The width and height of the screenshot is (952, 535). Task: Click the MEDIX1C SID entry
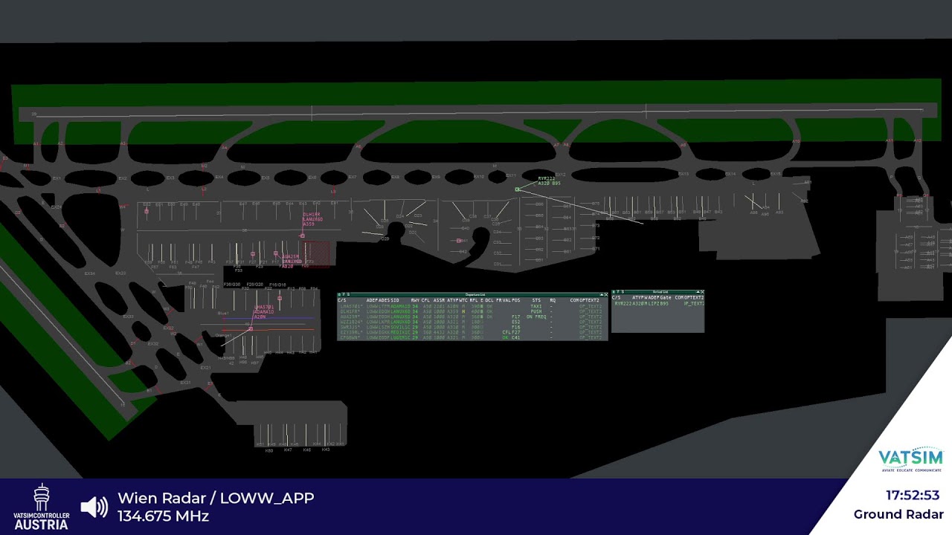400,332
